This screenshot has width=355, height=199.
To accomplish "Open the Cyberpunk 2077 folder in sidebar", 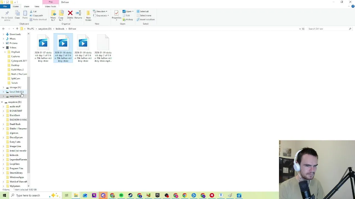I will click(x=19, y=61).
